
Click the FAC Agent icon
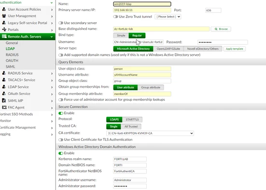pos(4,107)
